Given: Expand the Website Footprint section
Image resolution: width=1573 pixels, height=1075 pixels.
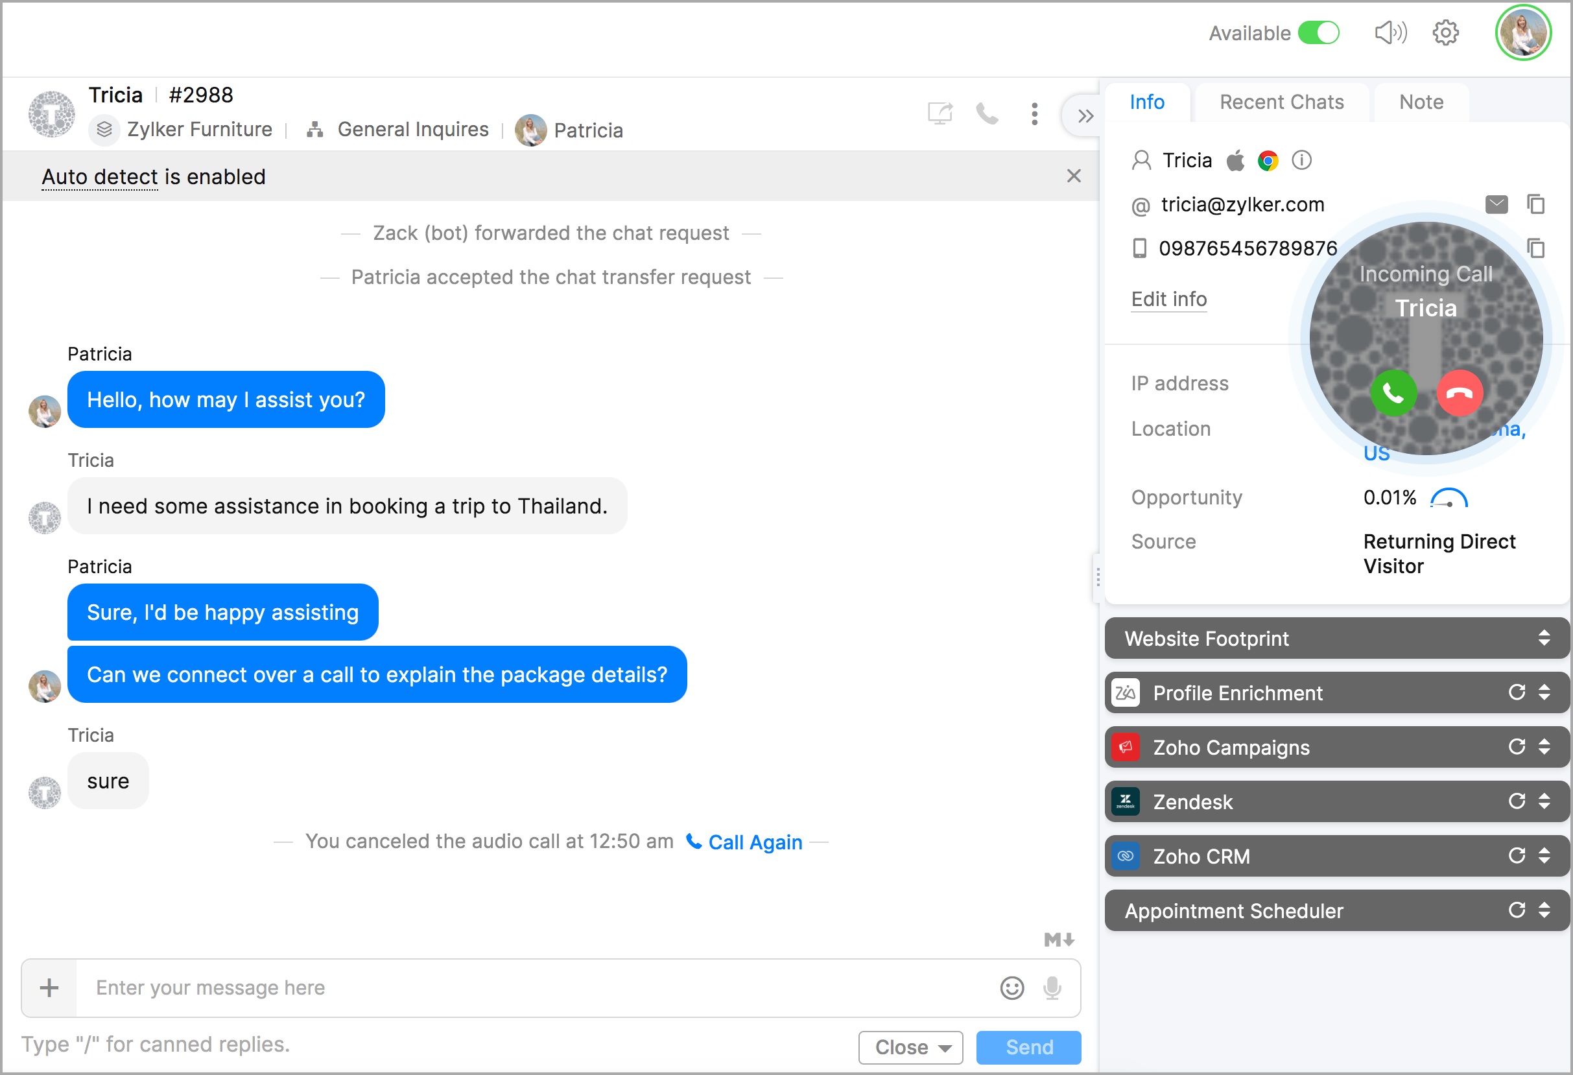Looking at the screenshot, I should pos(1543,638).
